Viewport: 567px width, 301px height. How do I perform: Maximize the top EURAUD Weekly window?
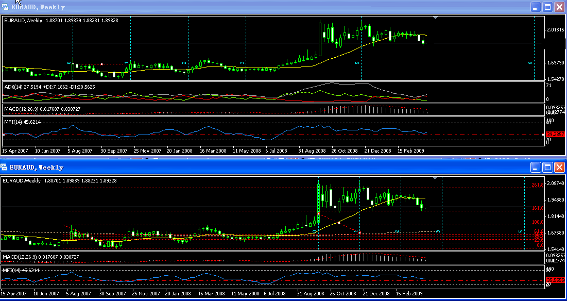(548, 7)
